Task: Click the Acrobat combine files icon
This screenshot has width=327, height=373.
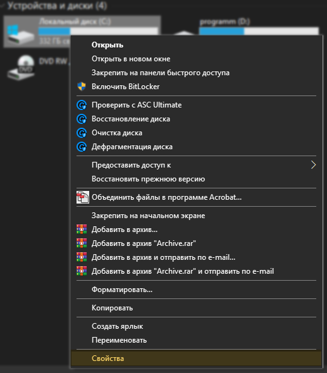Action: click(83, 197)
